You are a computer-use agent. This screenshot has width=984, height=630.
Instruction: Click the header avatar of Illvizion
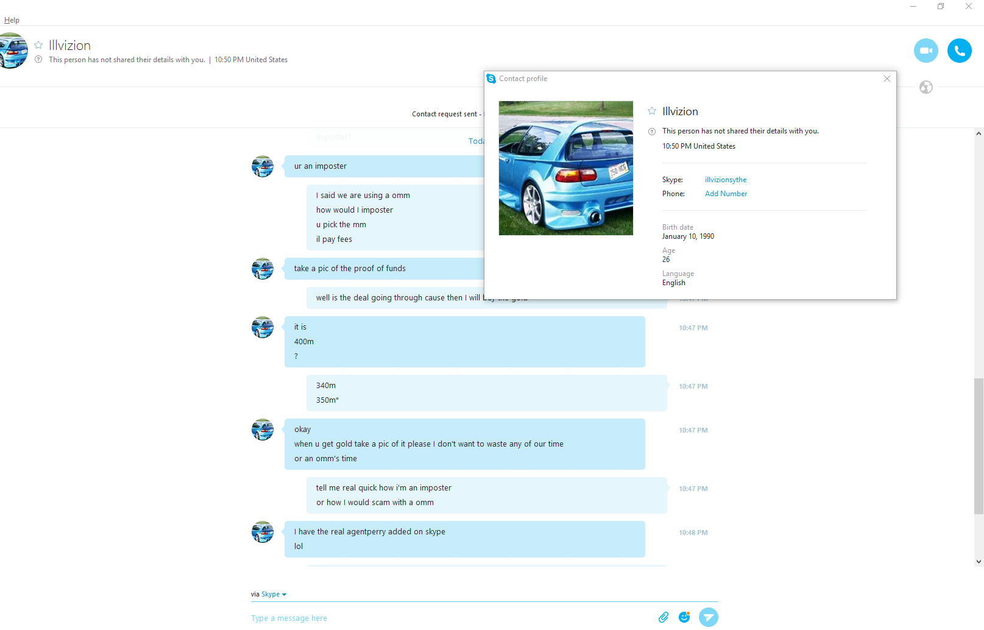[12, 51]
